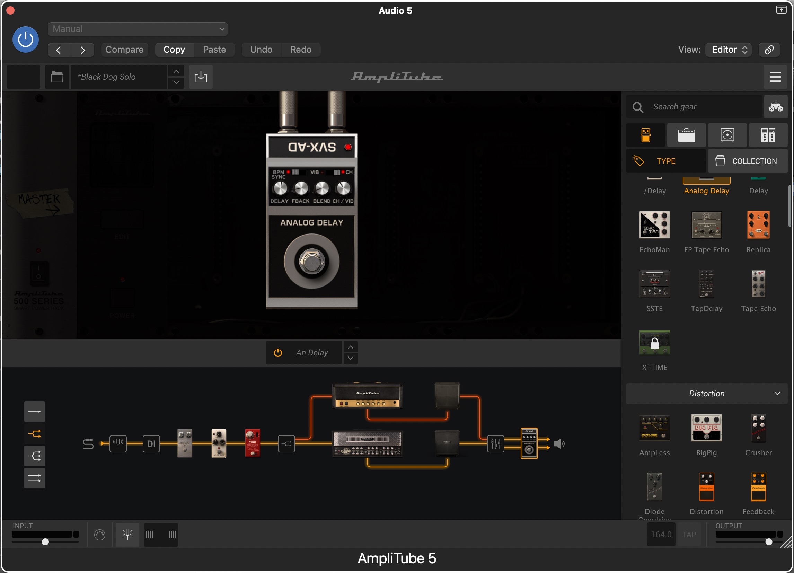Screen dimensions: 794x573
Task: Click the DELAY knob on pedal
Action: pyautogui.click(x=280, y=189)
